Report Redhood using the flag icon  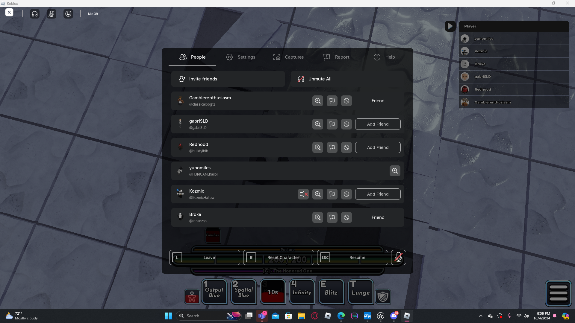tap(332, 147)
